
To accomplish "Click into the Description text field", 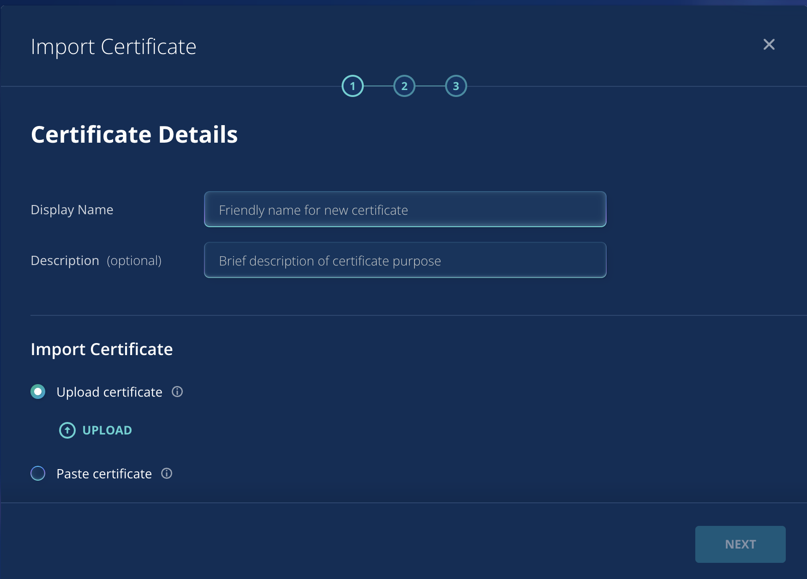I will [405, 260].
